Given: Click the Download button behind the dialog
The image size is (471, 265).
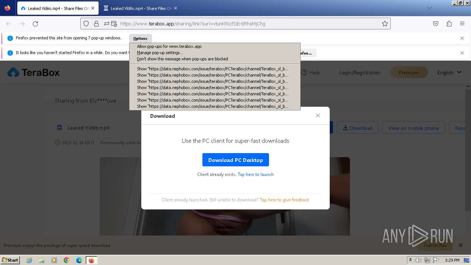Looking at the screenshot, I should pos(357,128).
